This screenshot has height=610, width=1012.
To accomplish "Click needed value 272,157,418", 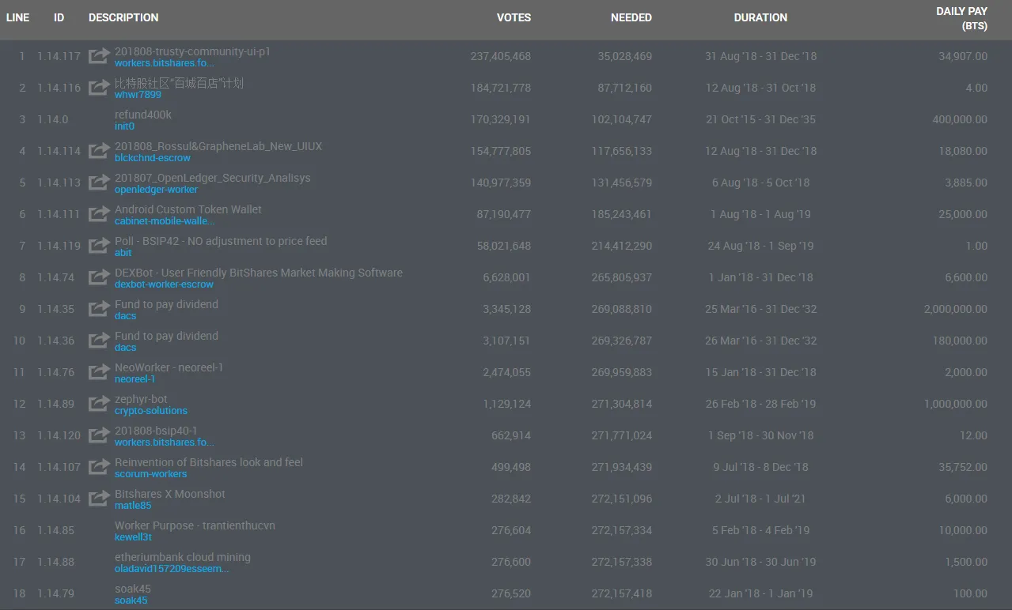I will point(622,593).
